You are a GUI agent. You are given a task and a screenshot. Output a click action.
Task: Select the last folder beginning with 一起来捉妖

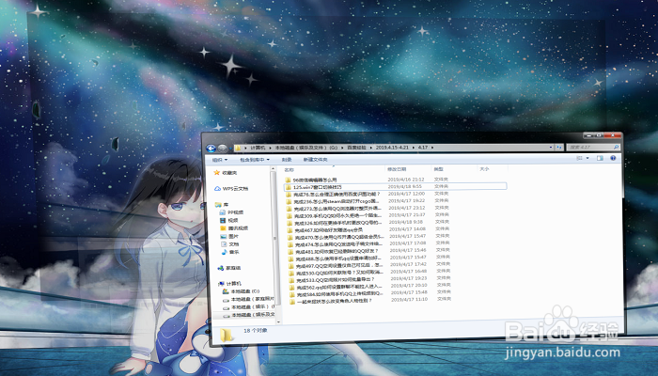[332, 302]
